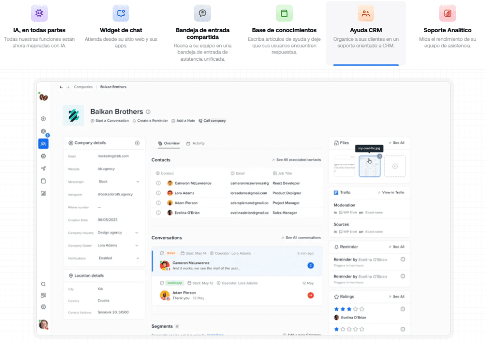Open the Ayuda CRM feature icon
This screenshot has height=342, width=486.
(365, 13)
